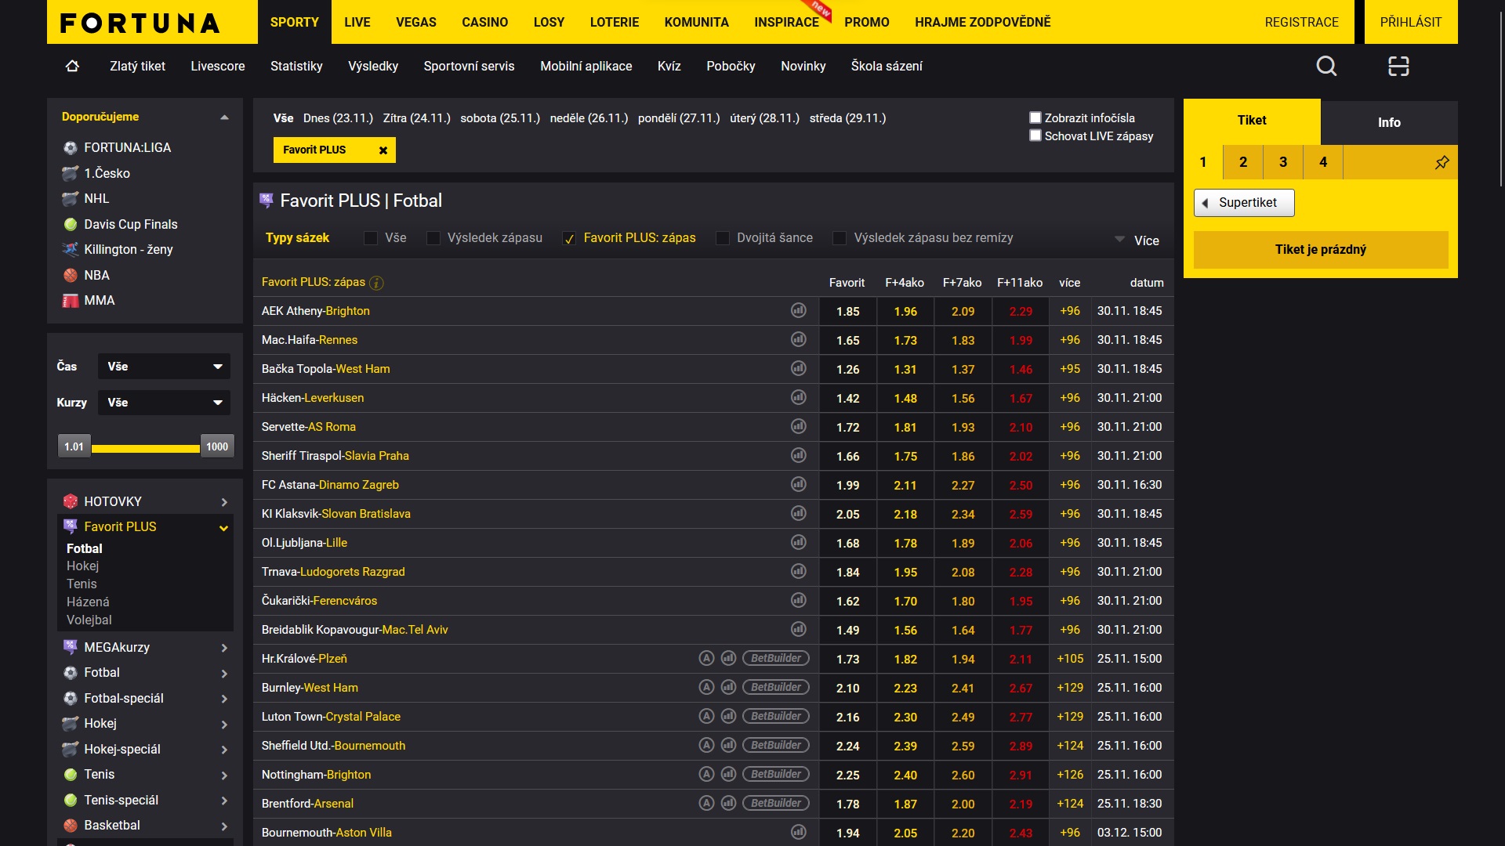
Task: Click the yellow odds range slider track
Action: [x=146, y=449]
